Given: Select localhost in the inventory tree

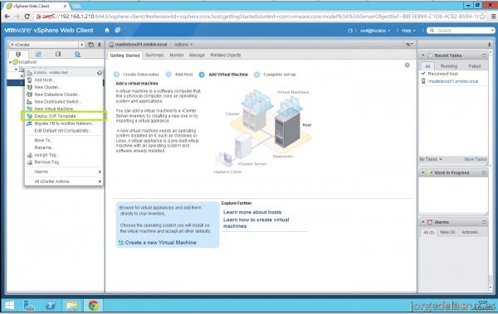Looking at the screenshot, I should [27, 62].
